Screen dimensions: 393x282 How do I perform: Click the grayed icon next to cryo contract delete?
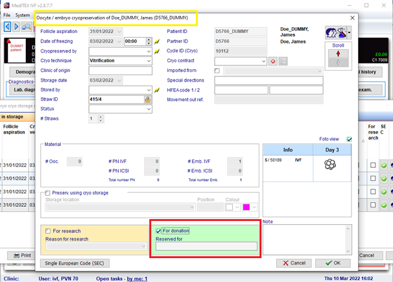pos(283,61)
